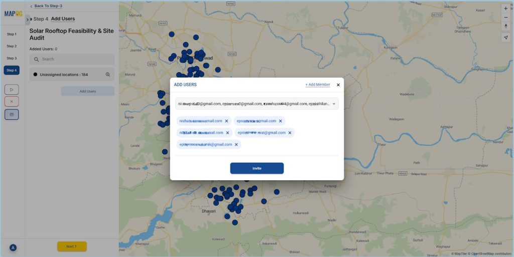Click the red X icon in sidebar
Image resolution: width=514 pixels, height=257 pixels.
tap(12, 102)
